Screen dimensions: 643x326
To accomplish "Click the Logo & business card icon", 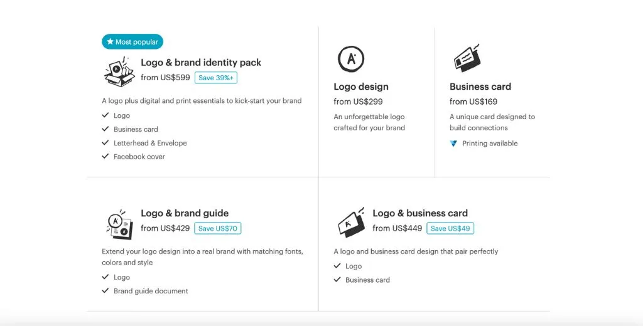I will click(x=351, y=222).
